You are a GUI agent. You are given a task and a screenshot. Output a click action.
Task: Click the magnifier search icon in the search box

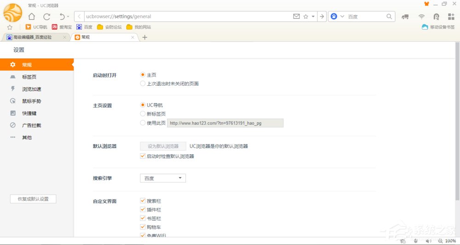(389, 17)
